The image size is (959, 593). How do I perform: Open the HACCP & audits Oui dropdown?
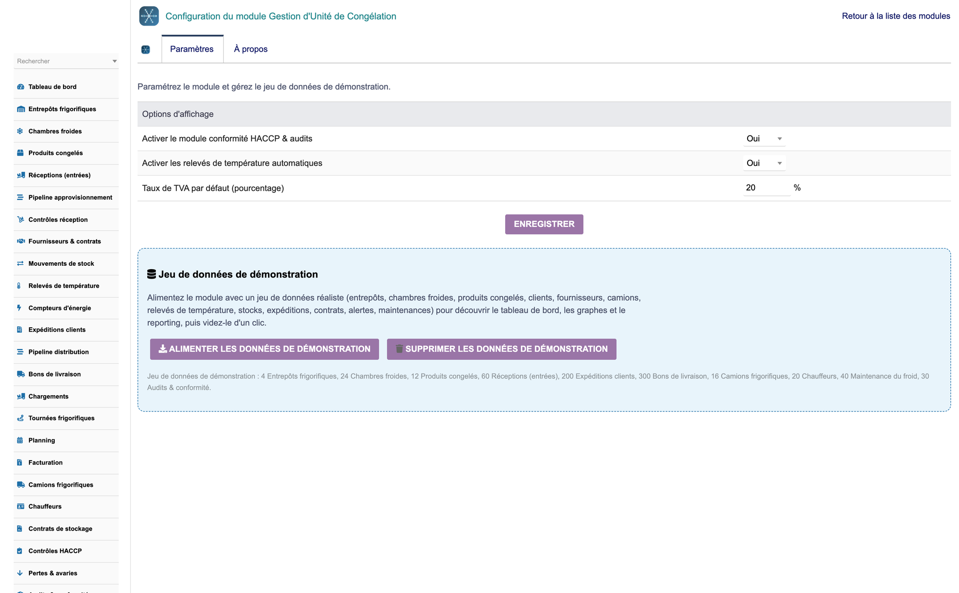click(x=764, y=139)
